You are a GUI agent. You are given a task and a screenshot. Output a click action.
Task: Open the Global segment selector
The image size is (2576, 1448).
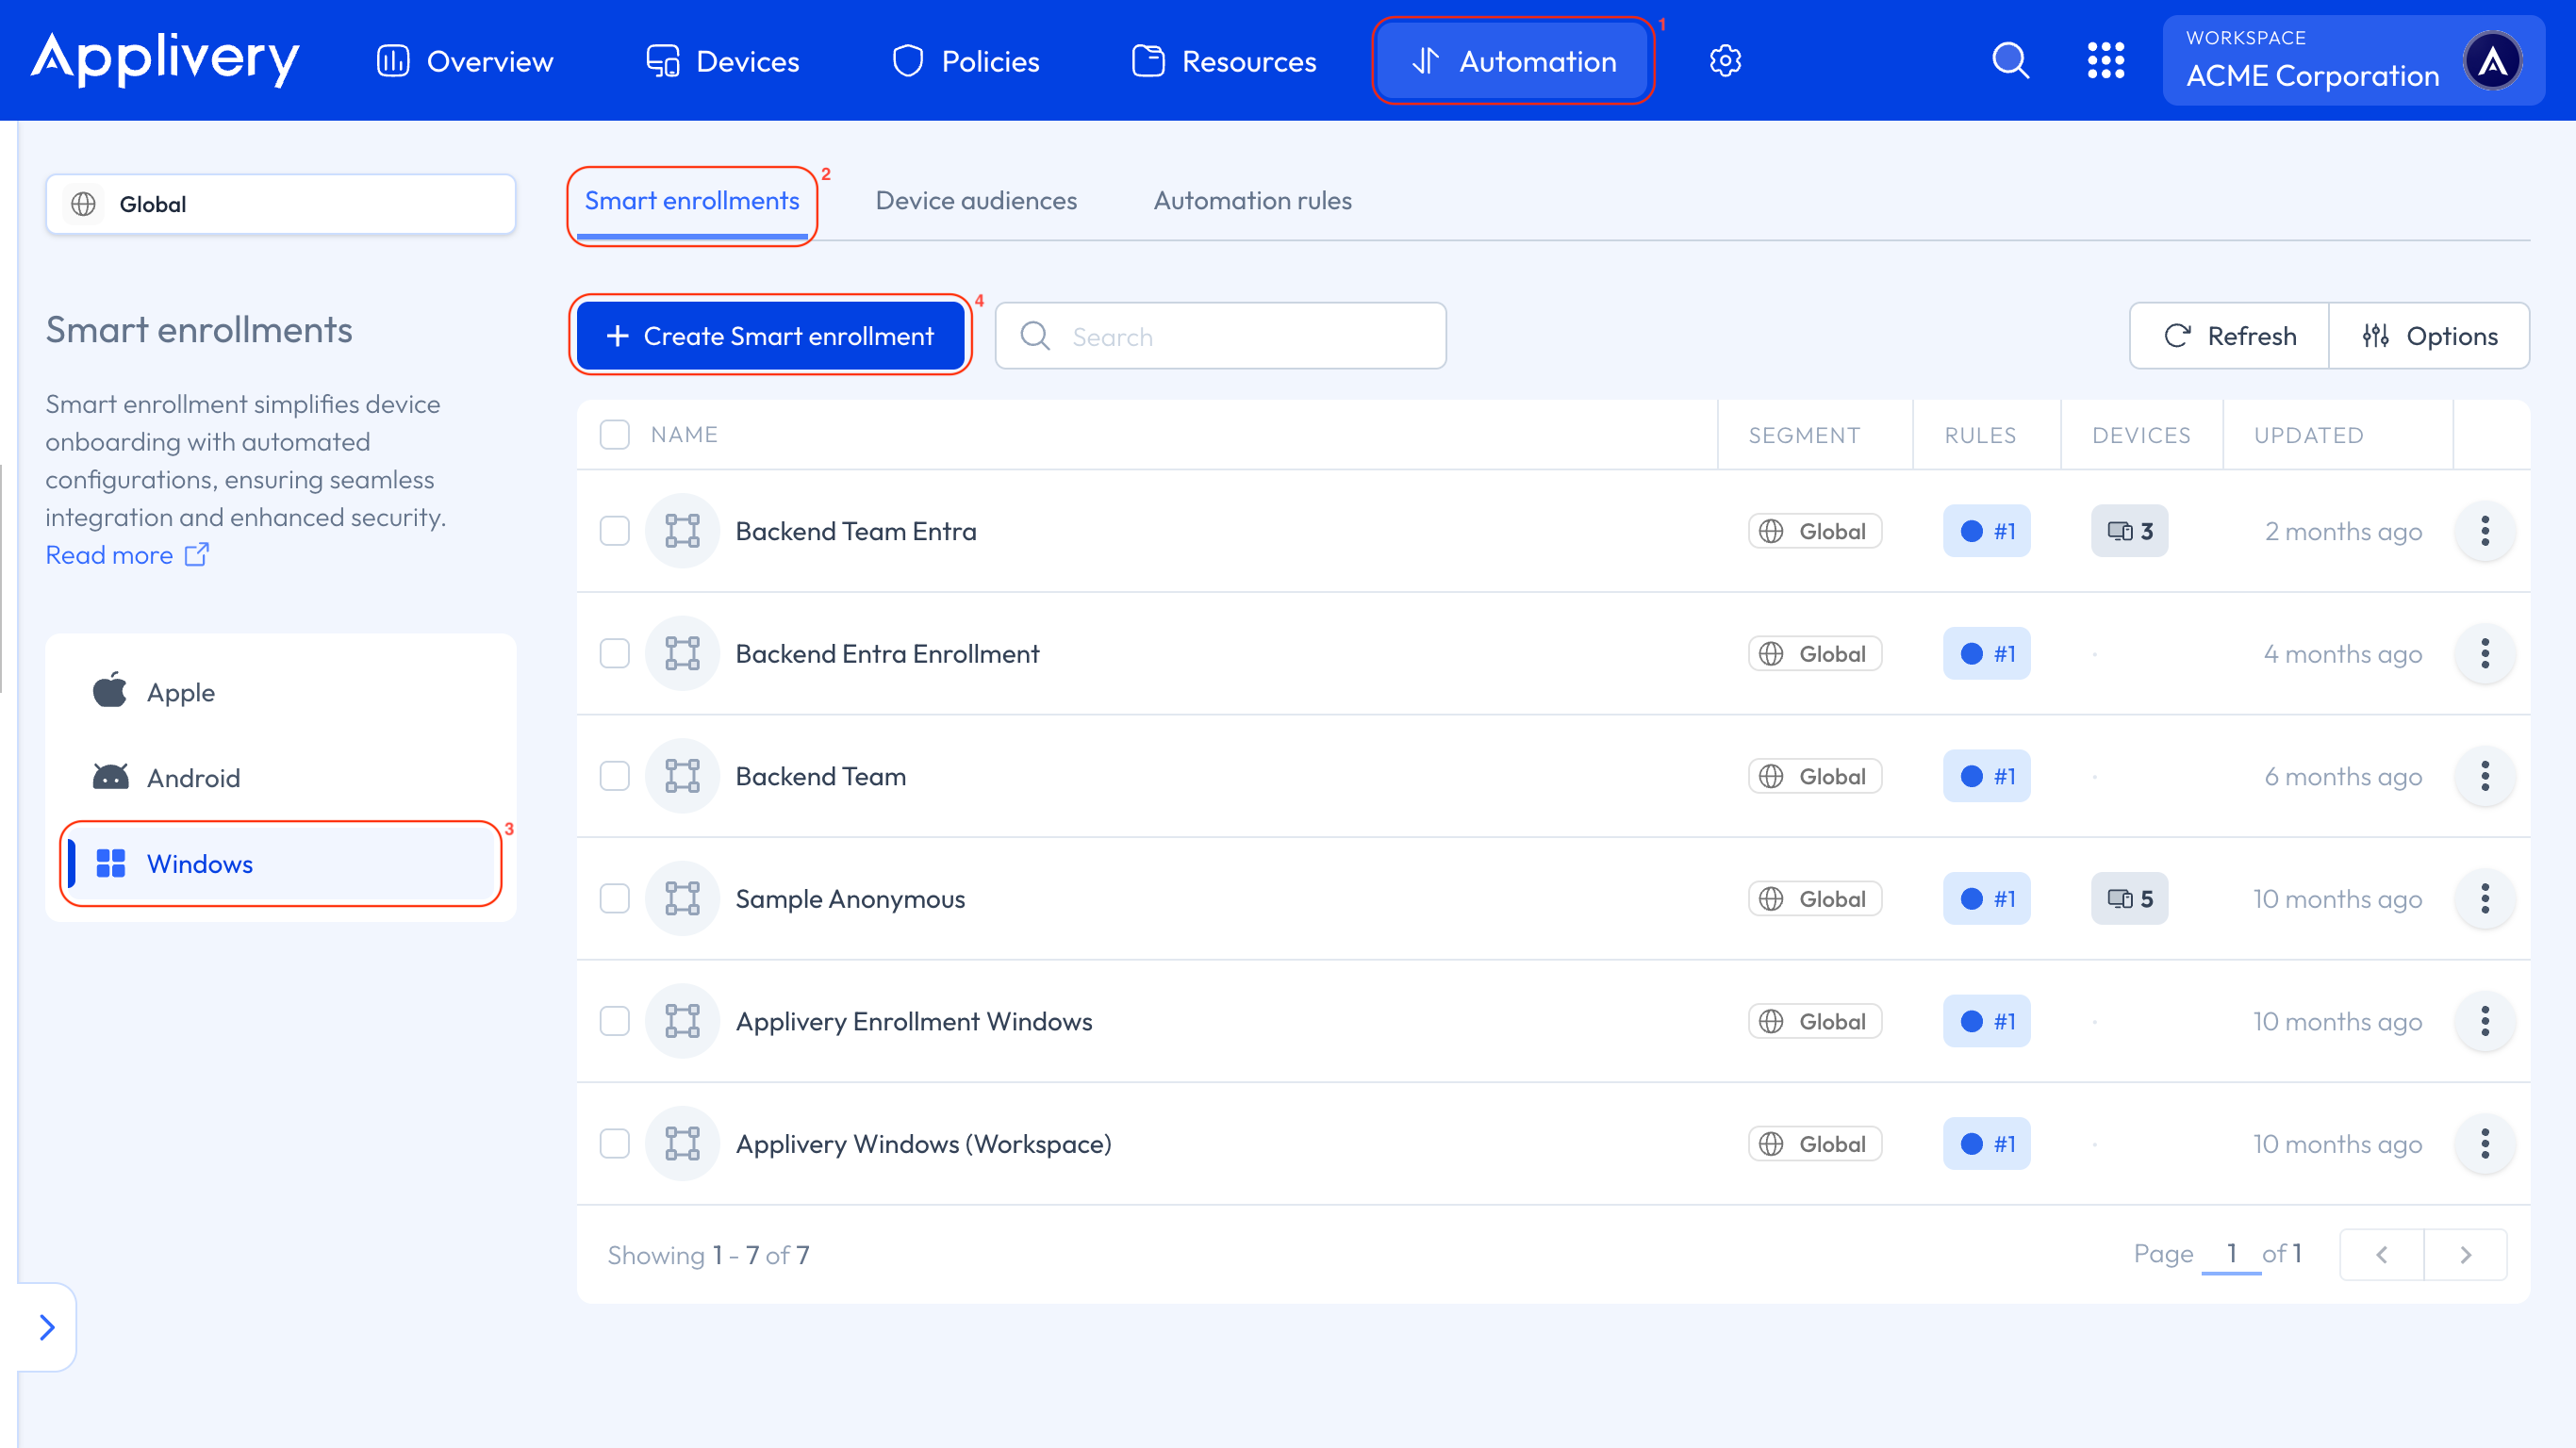(x=280, y=204)
